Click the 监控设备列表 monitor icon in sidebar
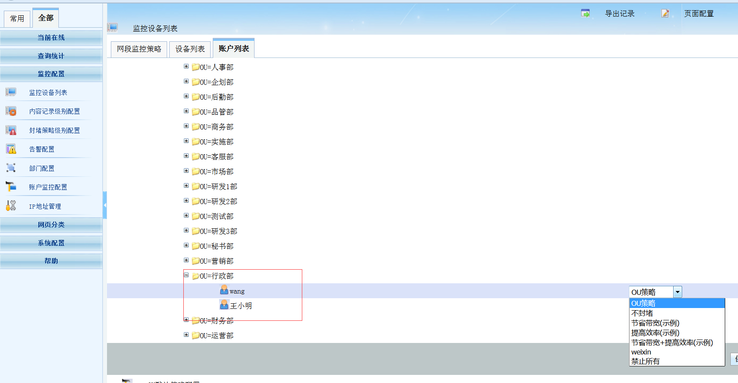738x383 pixels. coord(11,92)
